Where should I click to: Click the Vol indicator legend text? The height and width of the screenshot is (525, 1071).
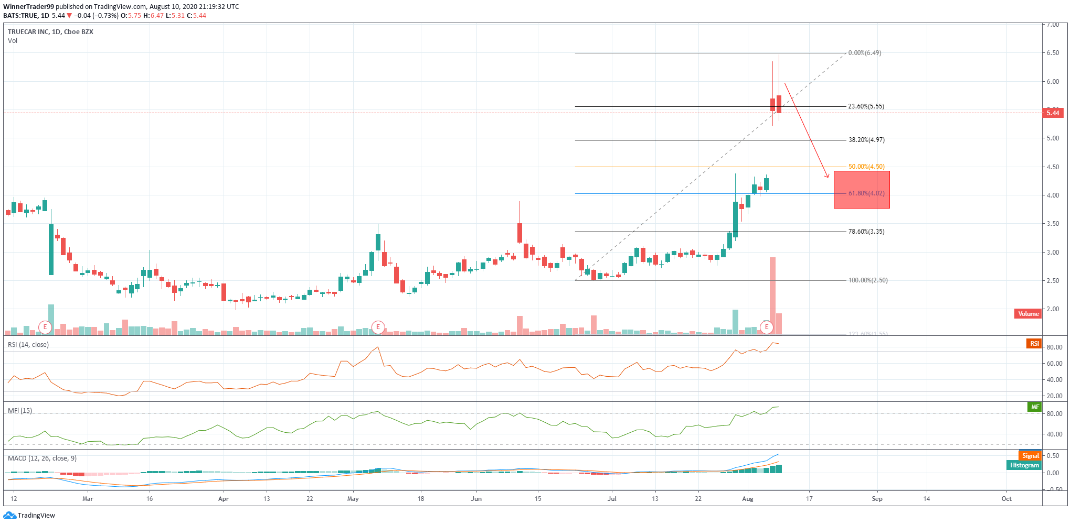point(13,41)
